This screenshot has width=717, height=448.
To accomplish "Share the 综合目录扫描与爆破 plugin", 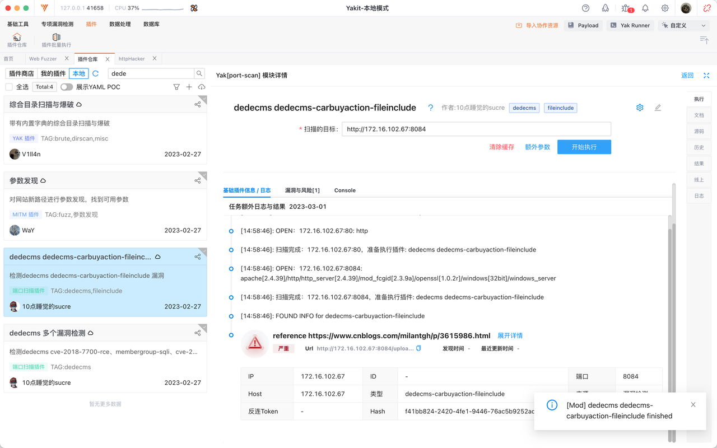I will point(198,104).
